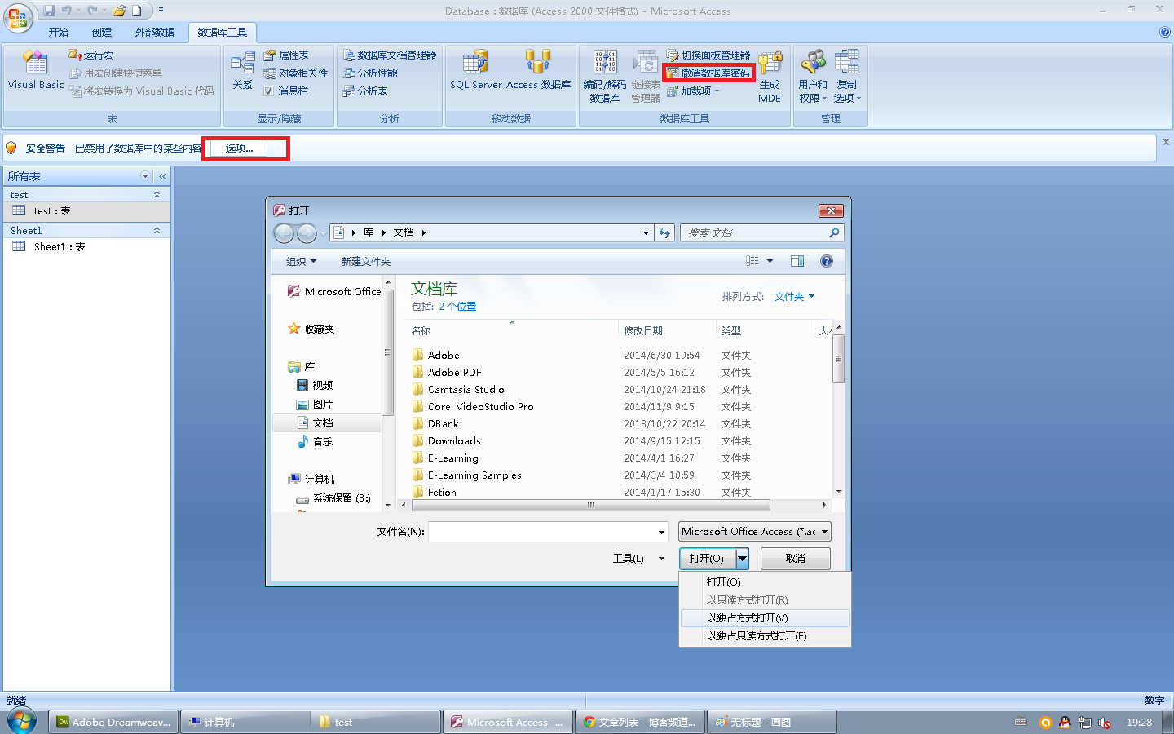Click Analyze Table (分析表)
The image size is (1174, 734).
click(x=365, y=91)
